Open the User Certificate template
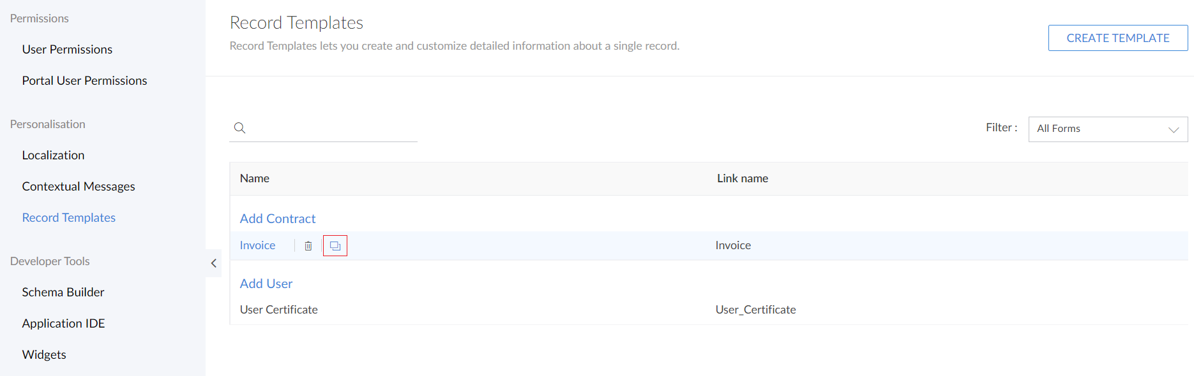This screenshot has height=376, width=1194. point(279,310)
